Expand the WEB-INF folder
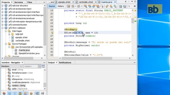This screenshot has height=95, width=170. coord(9,34)
